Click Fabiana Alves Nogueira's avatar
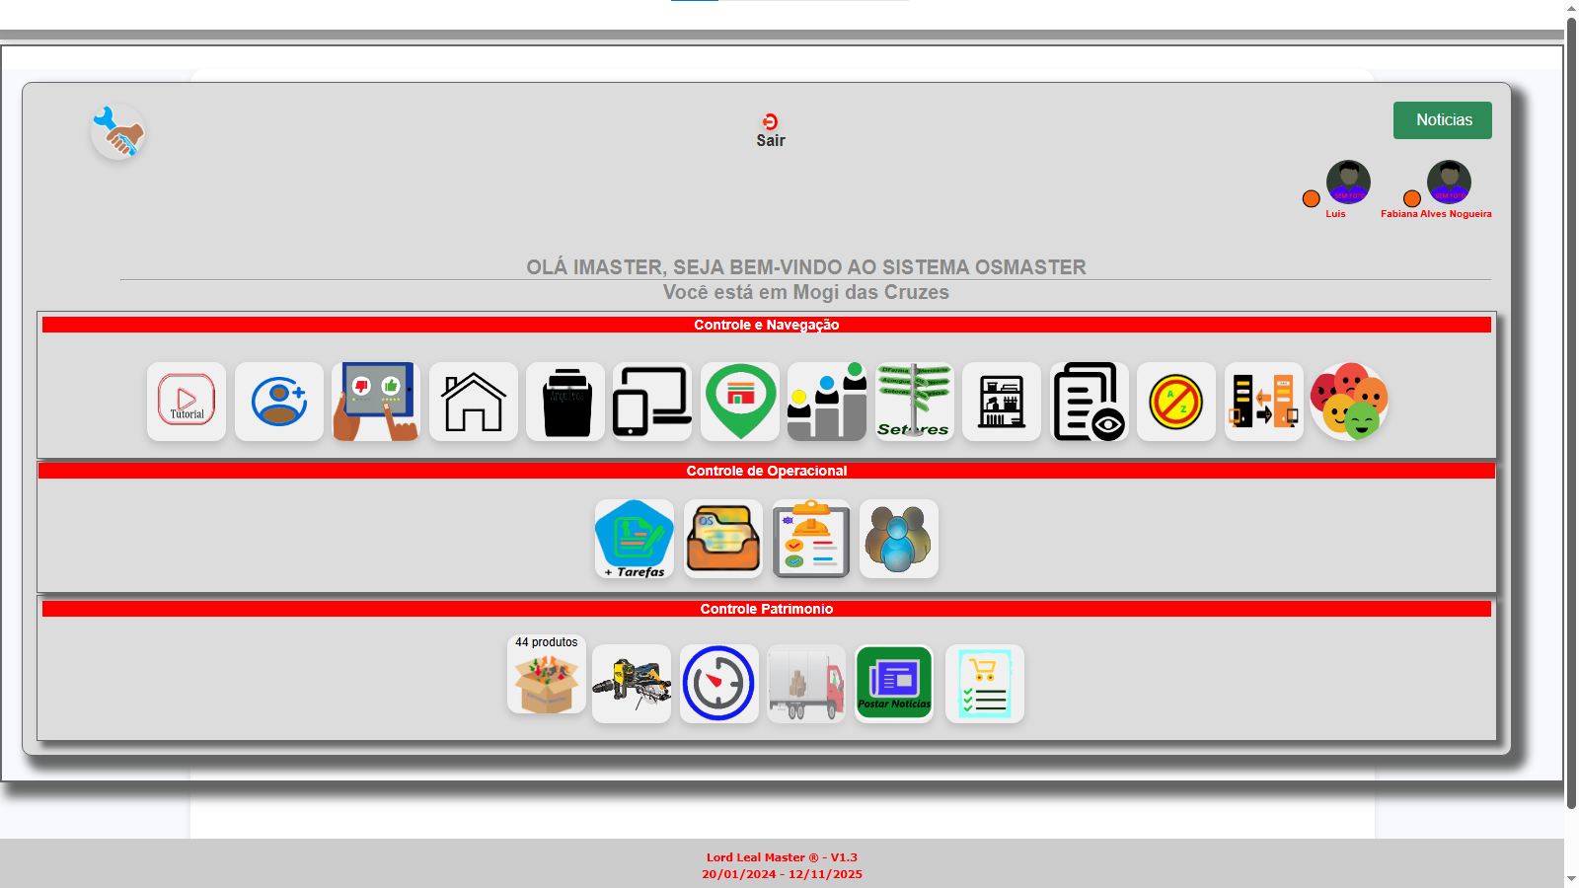This screenshot has height=888, width=1579. (1449, 183)
